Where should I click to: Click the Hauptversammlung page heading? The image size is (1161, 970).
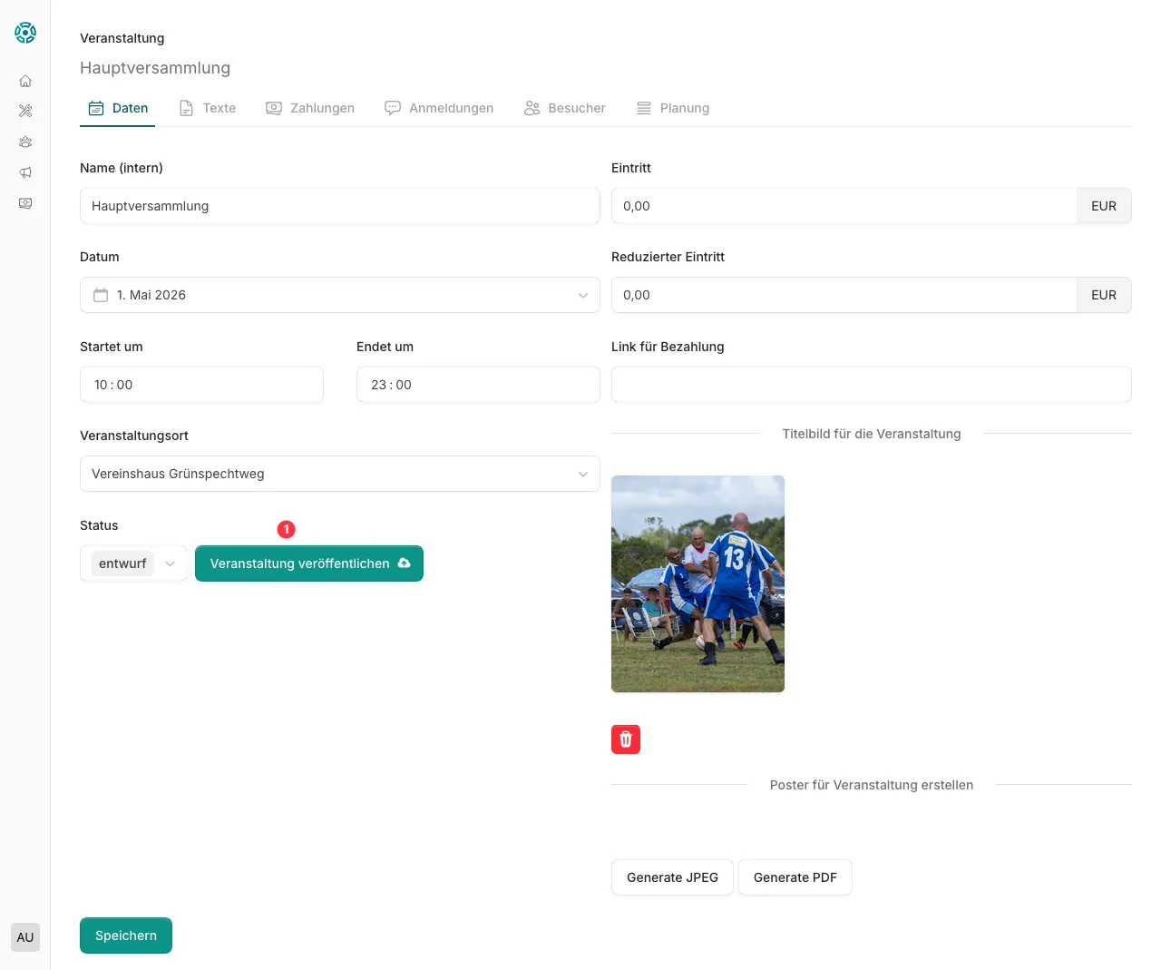(155, 68)
